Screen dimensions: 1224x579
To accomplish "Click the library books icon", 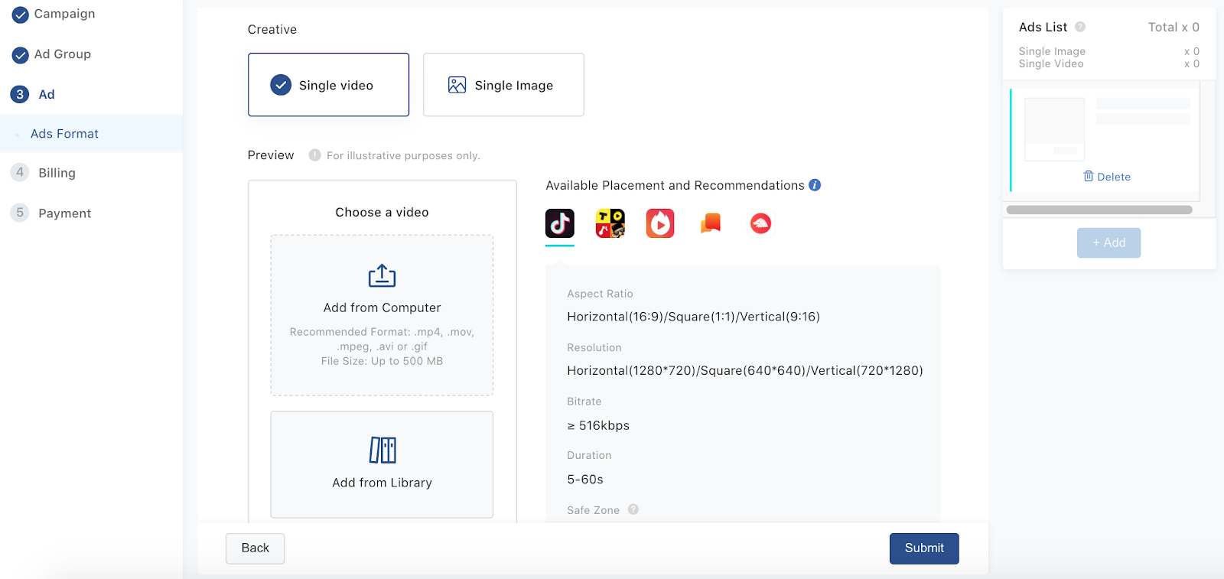I will point(382,450).
